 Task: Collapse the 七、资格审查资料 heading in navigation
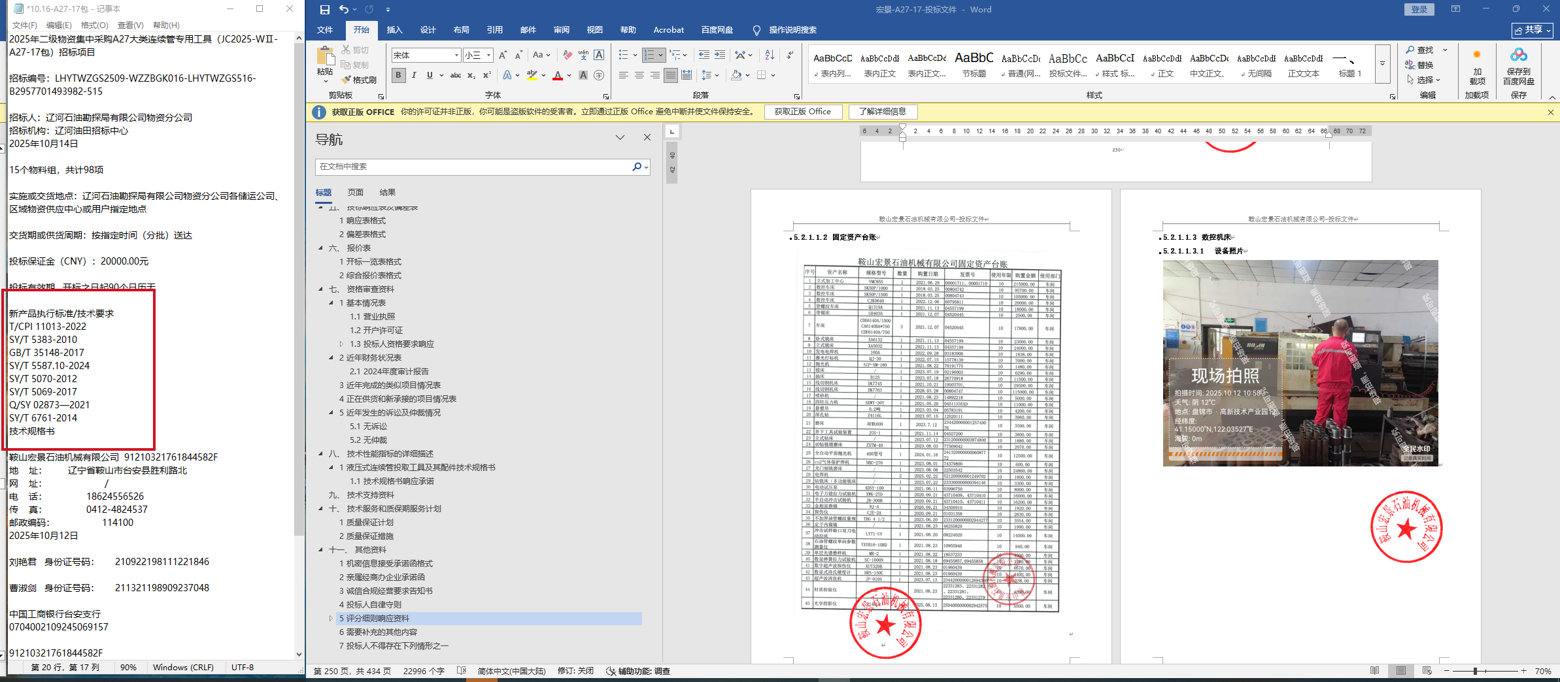(x=320, y=289)
